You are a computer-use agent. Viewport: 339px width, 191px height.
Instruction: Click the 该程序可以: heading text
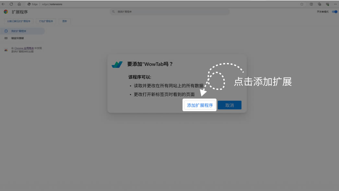(140, 77)
